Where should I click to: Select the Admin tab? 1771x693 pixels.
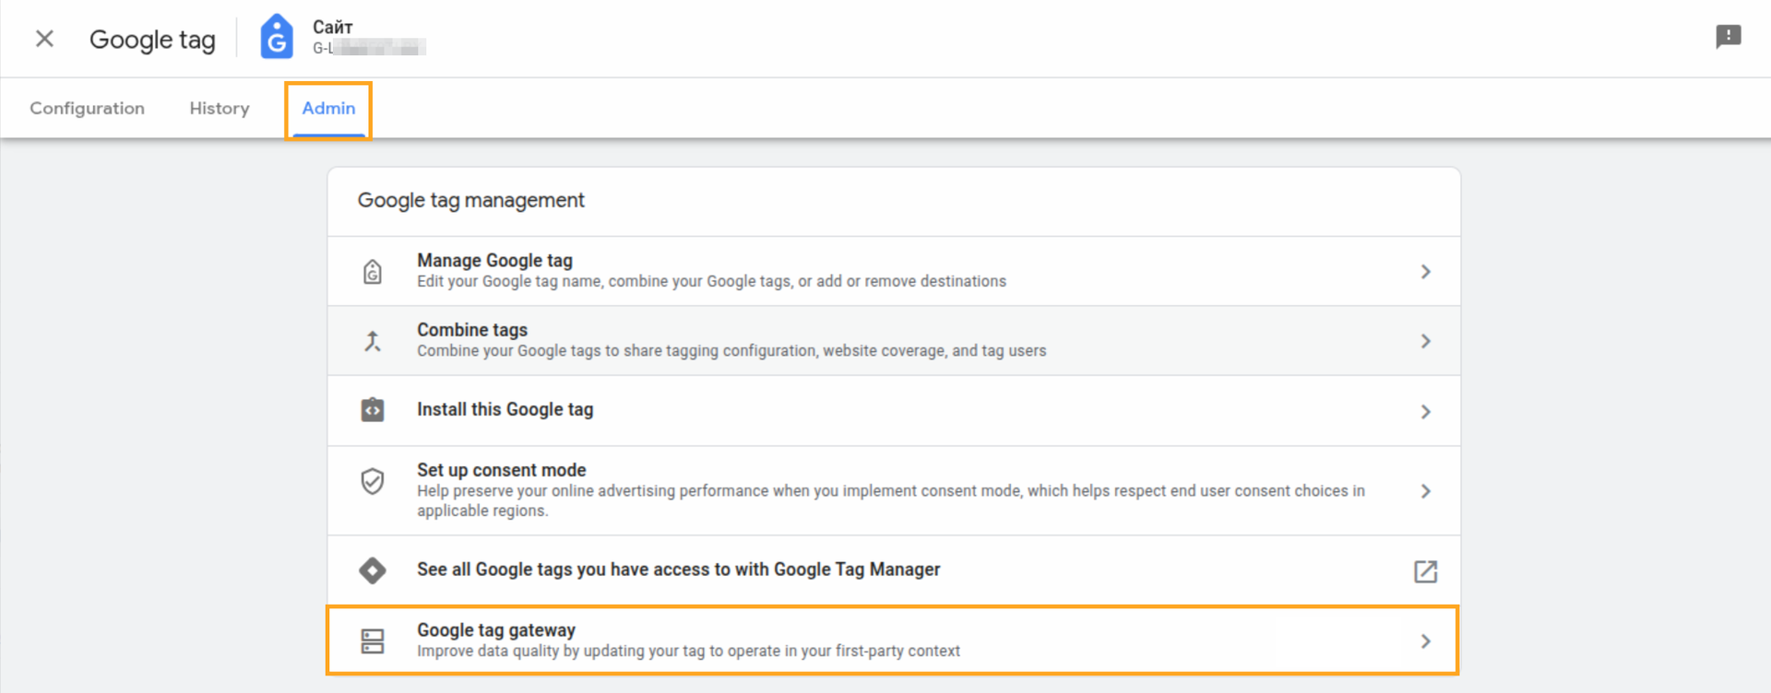[x=328, y=108]
